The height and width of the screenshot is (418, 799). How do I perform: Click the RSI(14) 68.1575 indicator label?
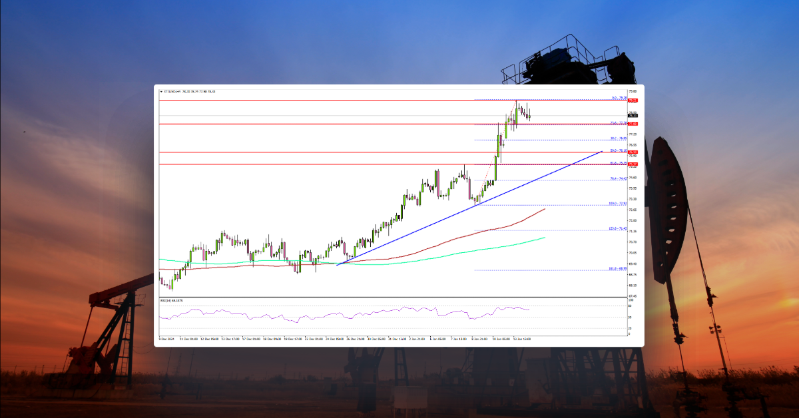point(172,300)
